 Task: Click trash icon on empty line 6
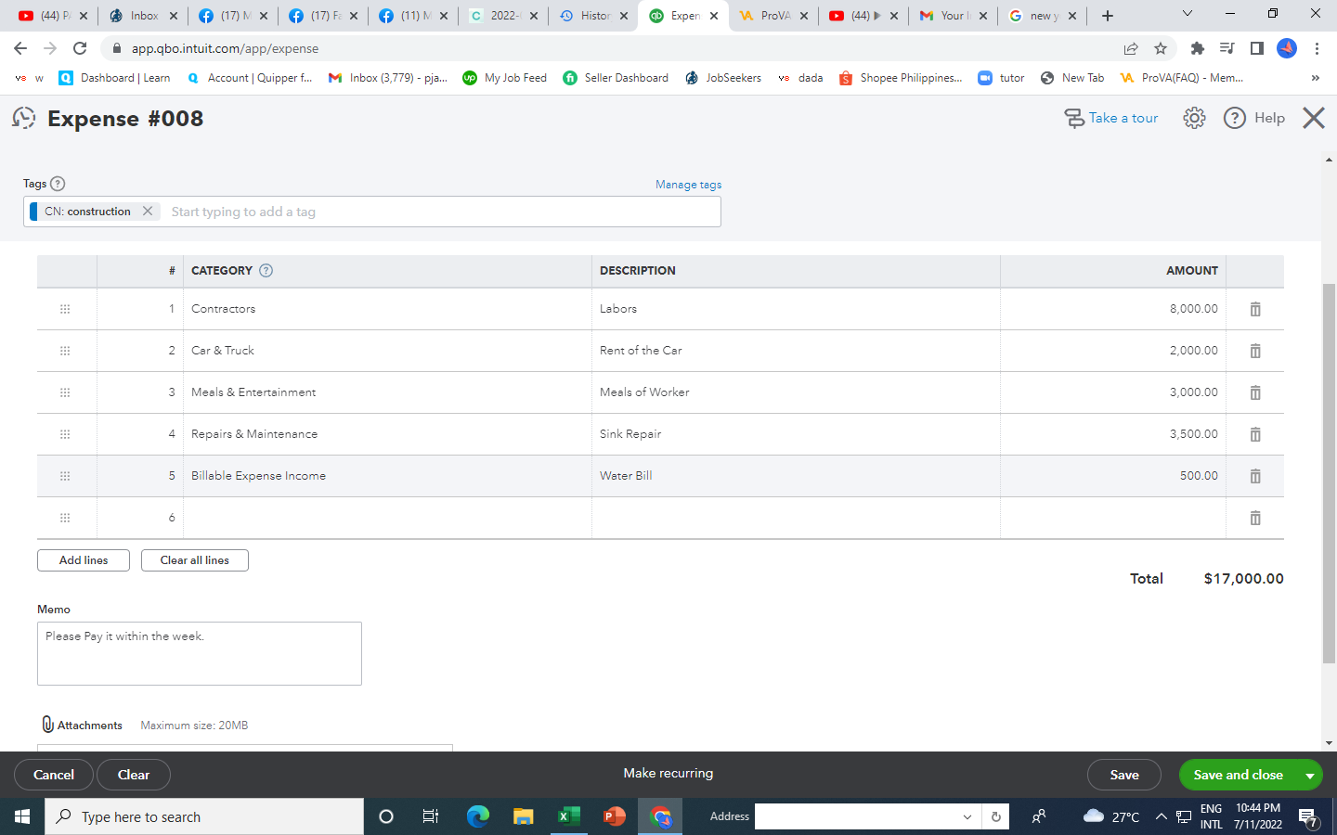coord(1255,518)
